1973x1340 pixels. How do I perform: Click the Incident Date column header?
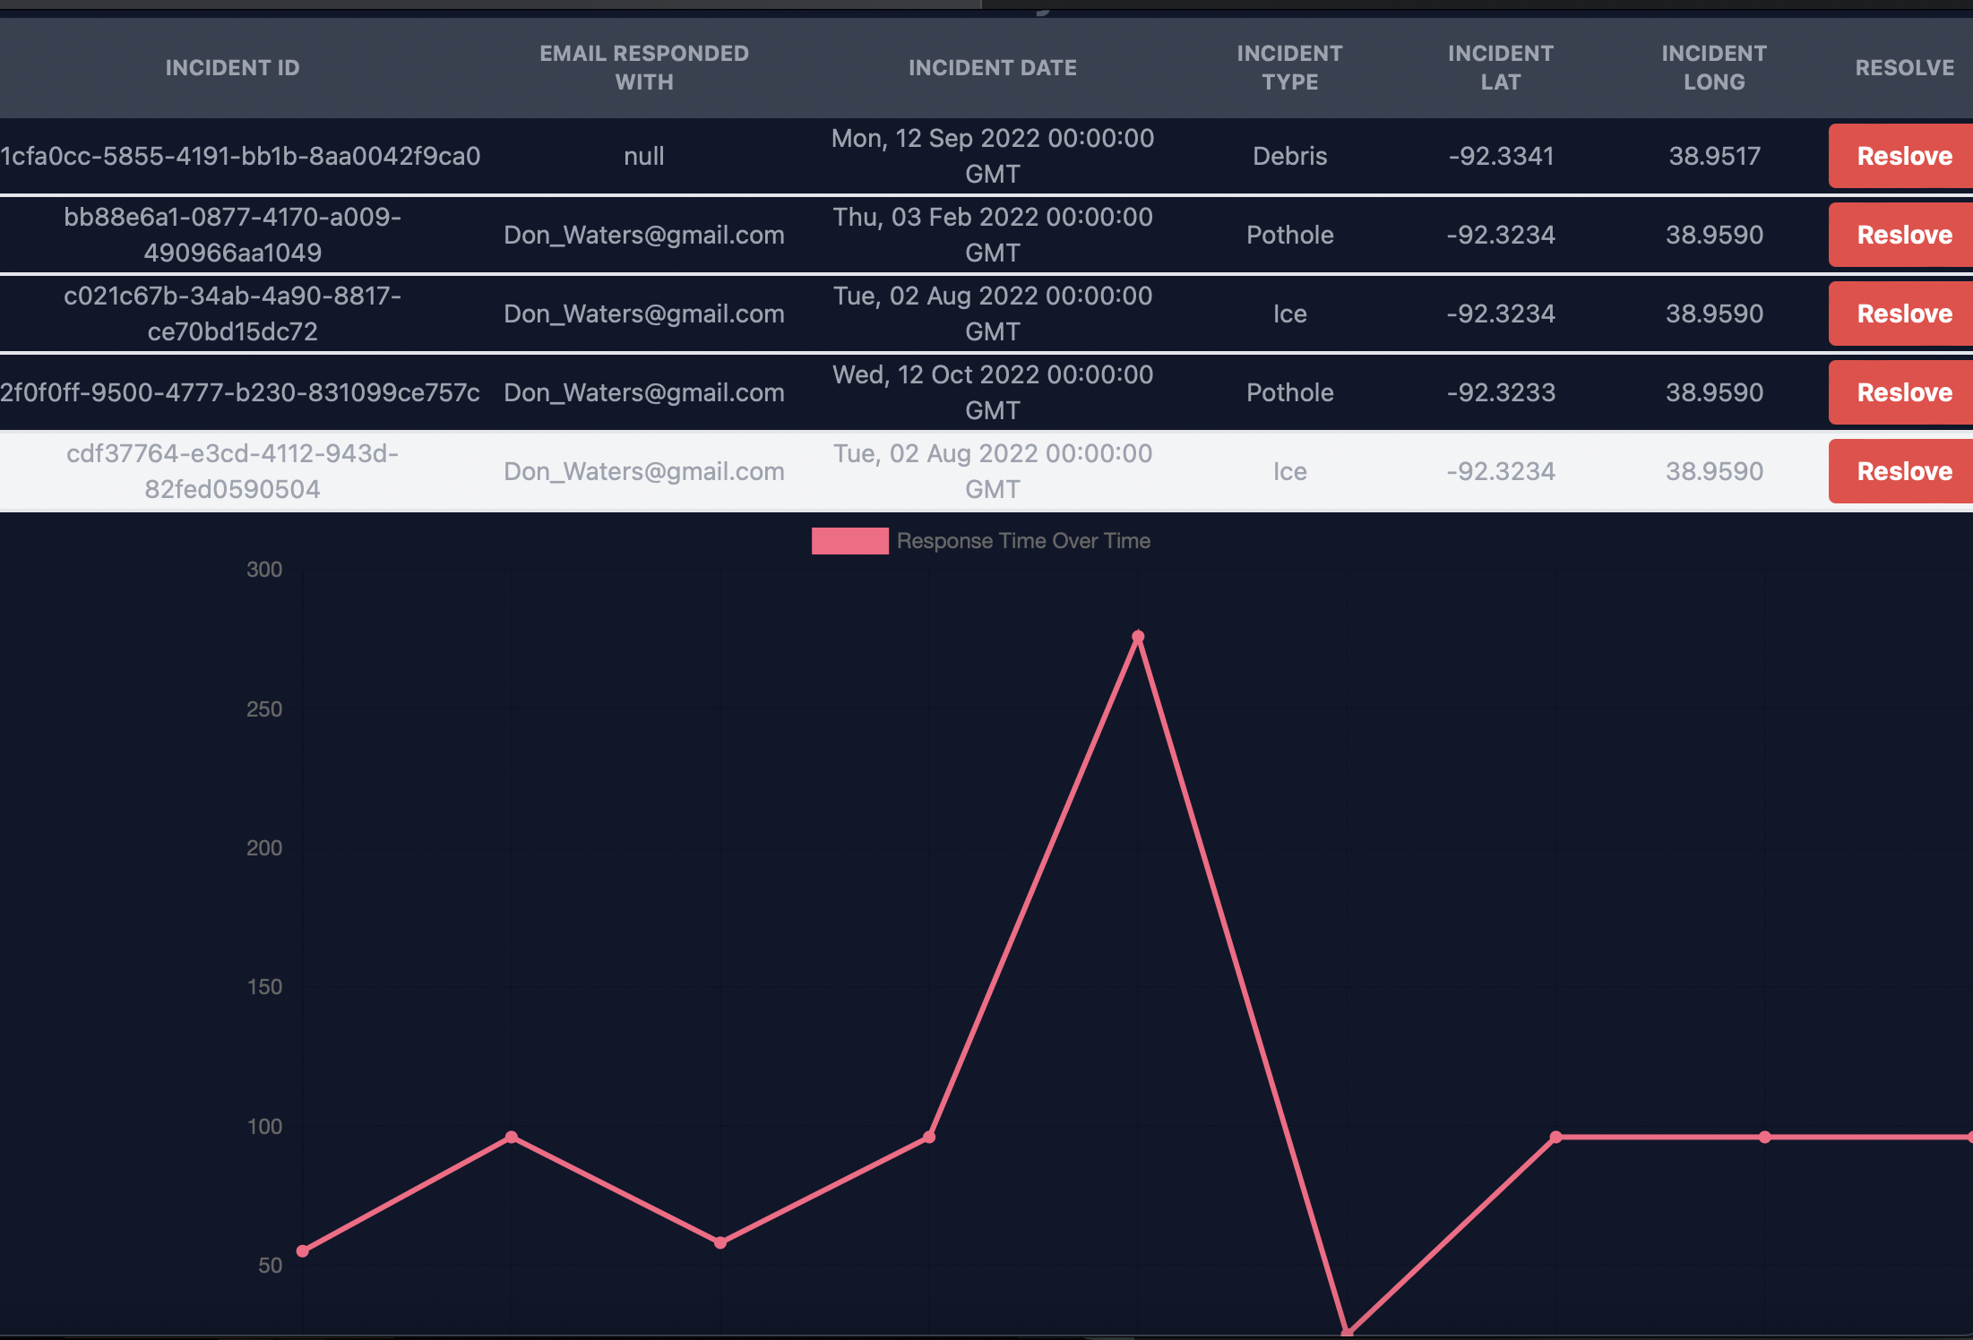(992, 68)
